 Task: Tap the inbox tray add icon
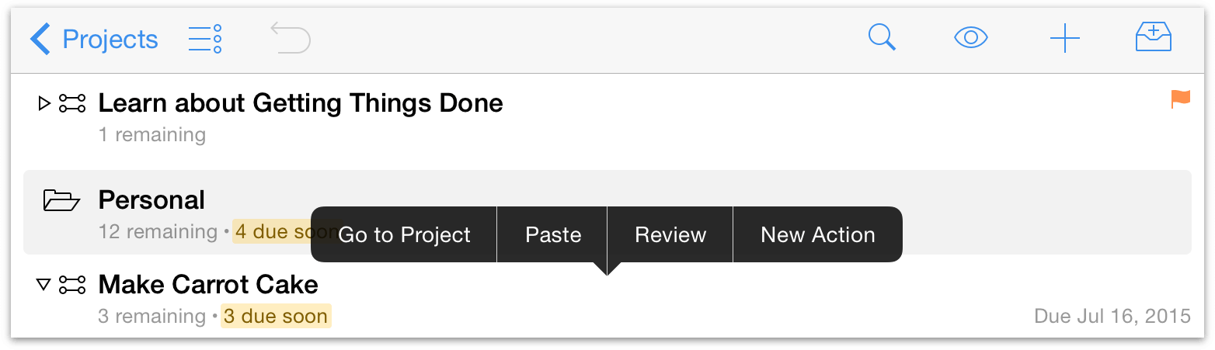1154,36
